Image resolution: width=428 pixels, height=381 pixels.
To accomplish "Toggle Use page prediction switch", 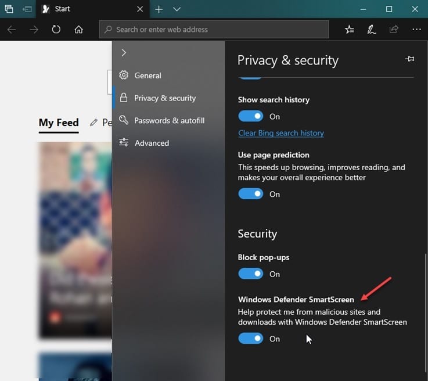I will [x=250, y=194].
